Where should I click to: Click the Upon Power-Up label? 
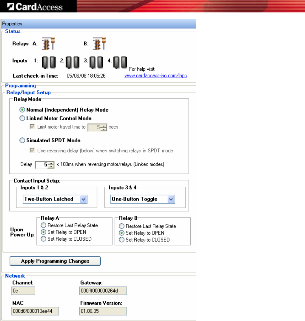[22, 232]
